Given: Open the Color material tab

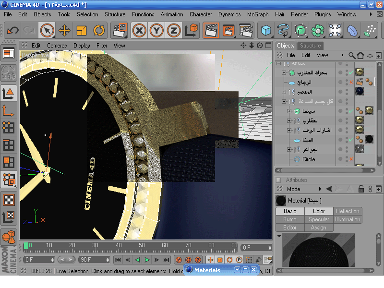Looking at the screenshot, I should [319, 211].
